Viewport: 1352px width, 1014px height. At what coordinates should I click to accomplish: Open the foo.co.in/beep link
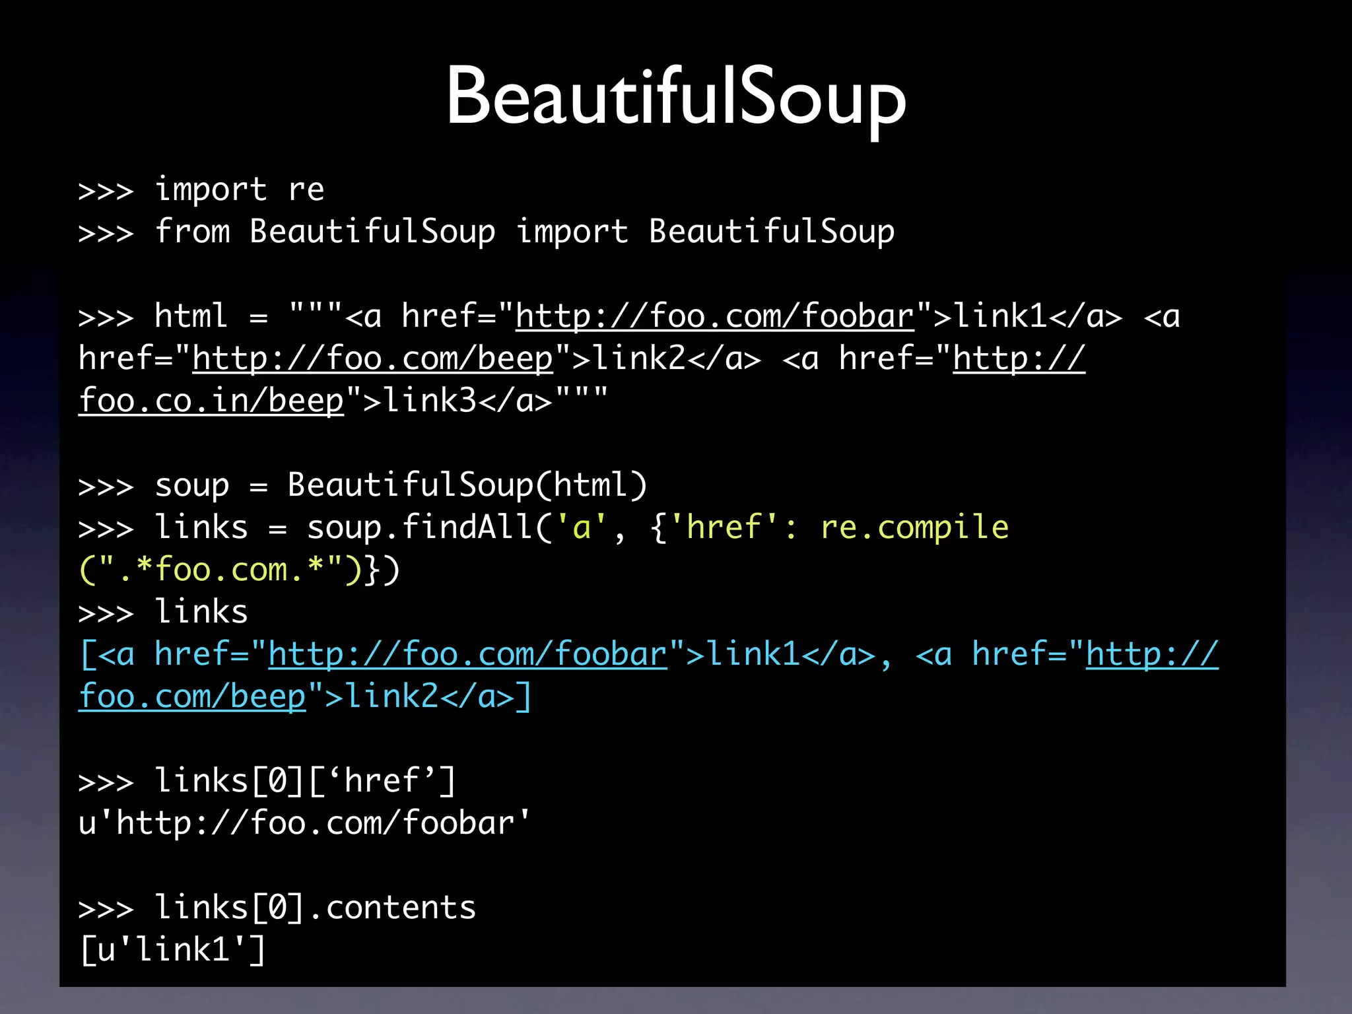click(211, 401)
